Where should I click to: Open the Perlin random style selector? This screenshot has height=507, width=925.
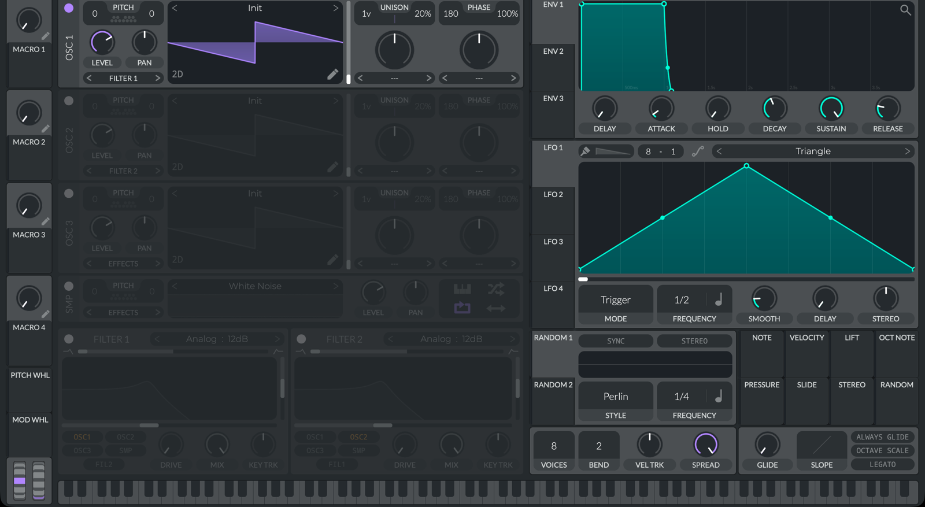tap(616, 396)
